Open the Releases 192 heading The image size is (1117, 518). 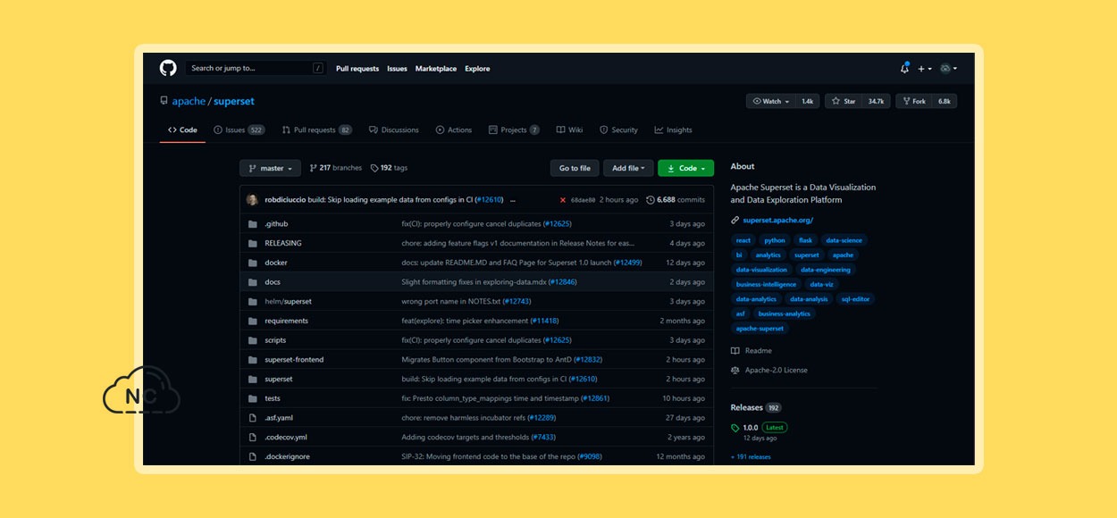click(756, 407)
